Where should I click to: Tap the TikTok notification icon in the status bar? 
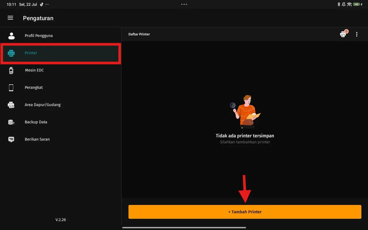[x=42, y=4]
